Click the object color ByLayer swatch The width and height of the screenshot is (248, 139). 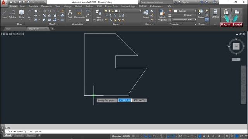coord(175,11)
